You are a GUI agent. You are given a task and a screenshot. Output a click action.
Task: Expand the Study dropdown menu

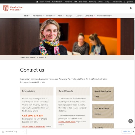click(x=27, y=16)
